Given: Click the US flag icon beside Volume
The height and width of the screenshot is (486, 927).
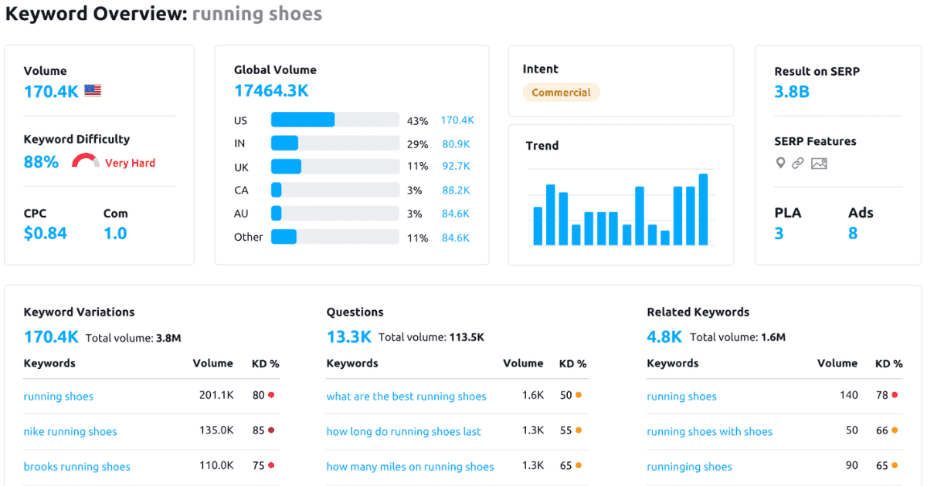Looking at the screenshot, I should coord(93,91).
